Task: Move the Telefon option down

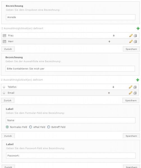Action: click(x=113, y=87)
